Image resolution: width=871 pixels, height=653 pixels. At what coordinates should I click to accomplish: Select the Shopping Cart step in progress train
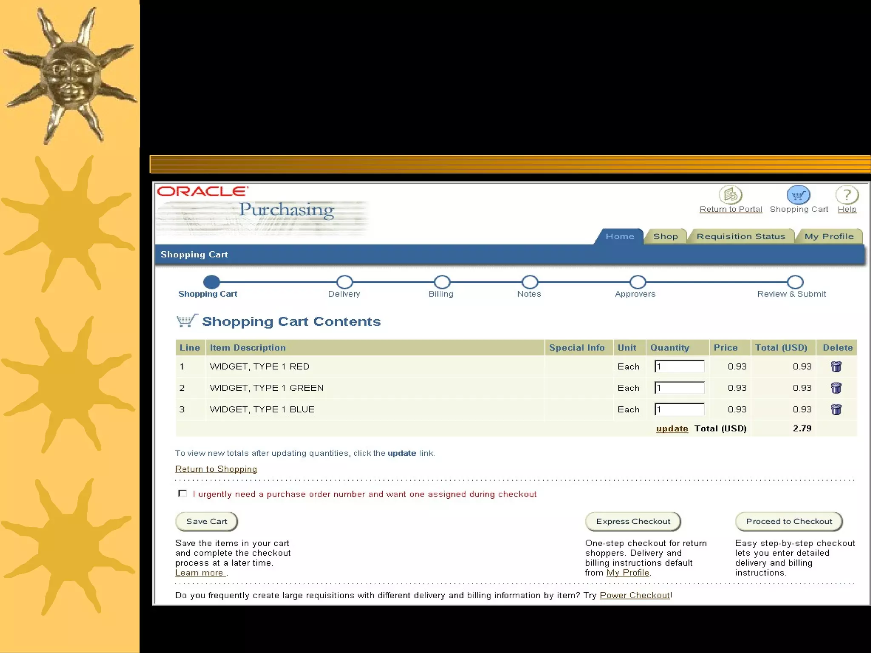pos(211,282)
